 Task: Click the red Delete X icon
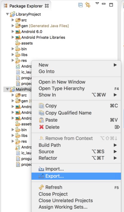click(x=42, y=127)
